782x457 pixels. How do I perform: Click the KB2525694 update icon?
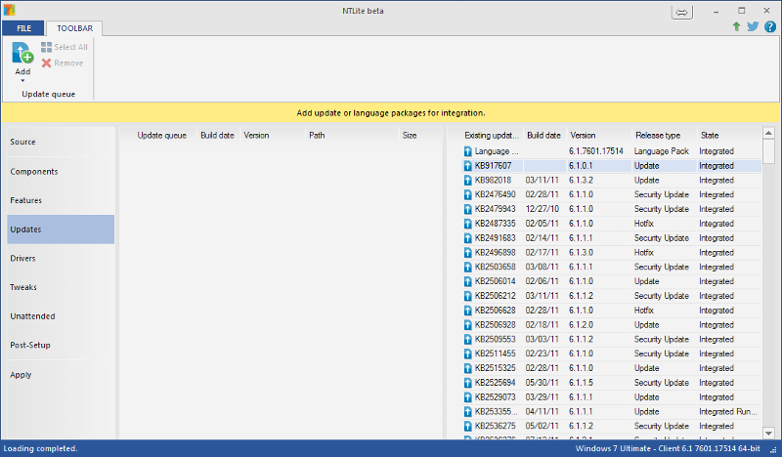(x=468, y=382)
